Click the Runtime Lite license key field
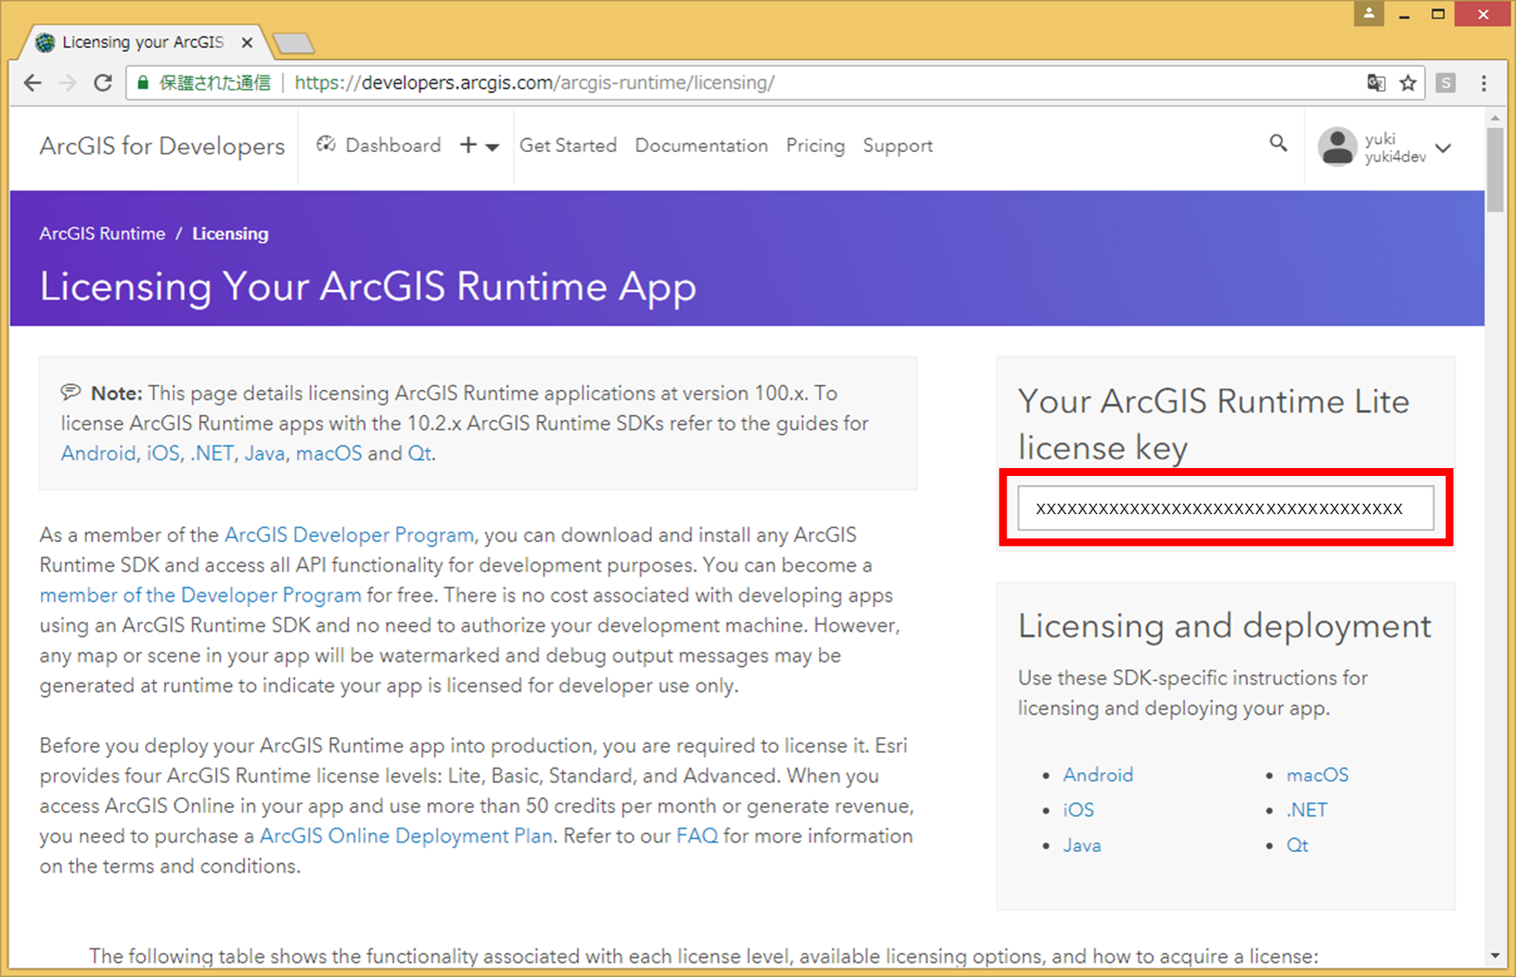 [1226, 508]
